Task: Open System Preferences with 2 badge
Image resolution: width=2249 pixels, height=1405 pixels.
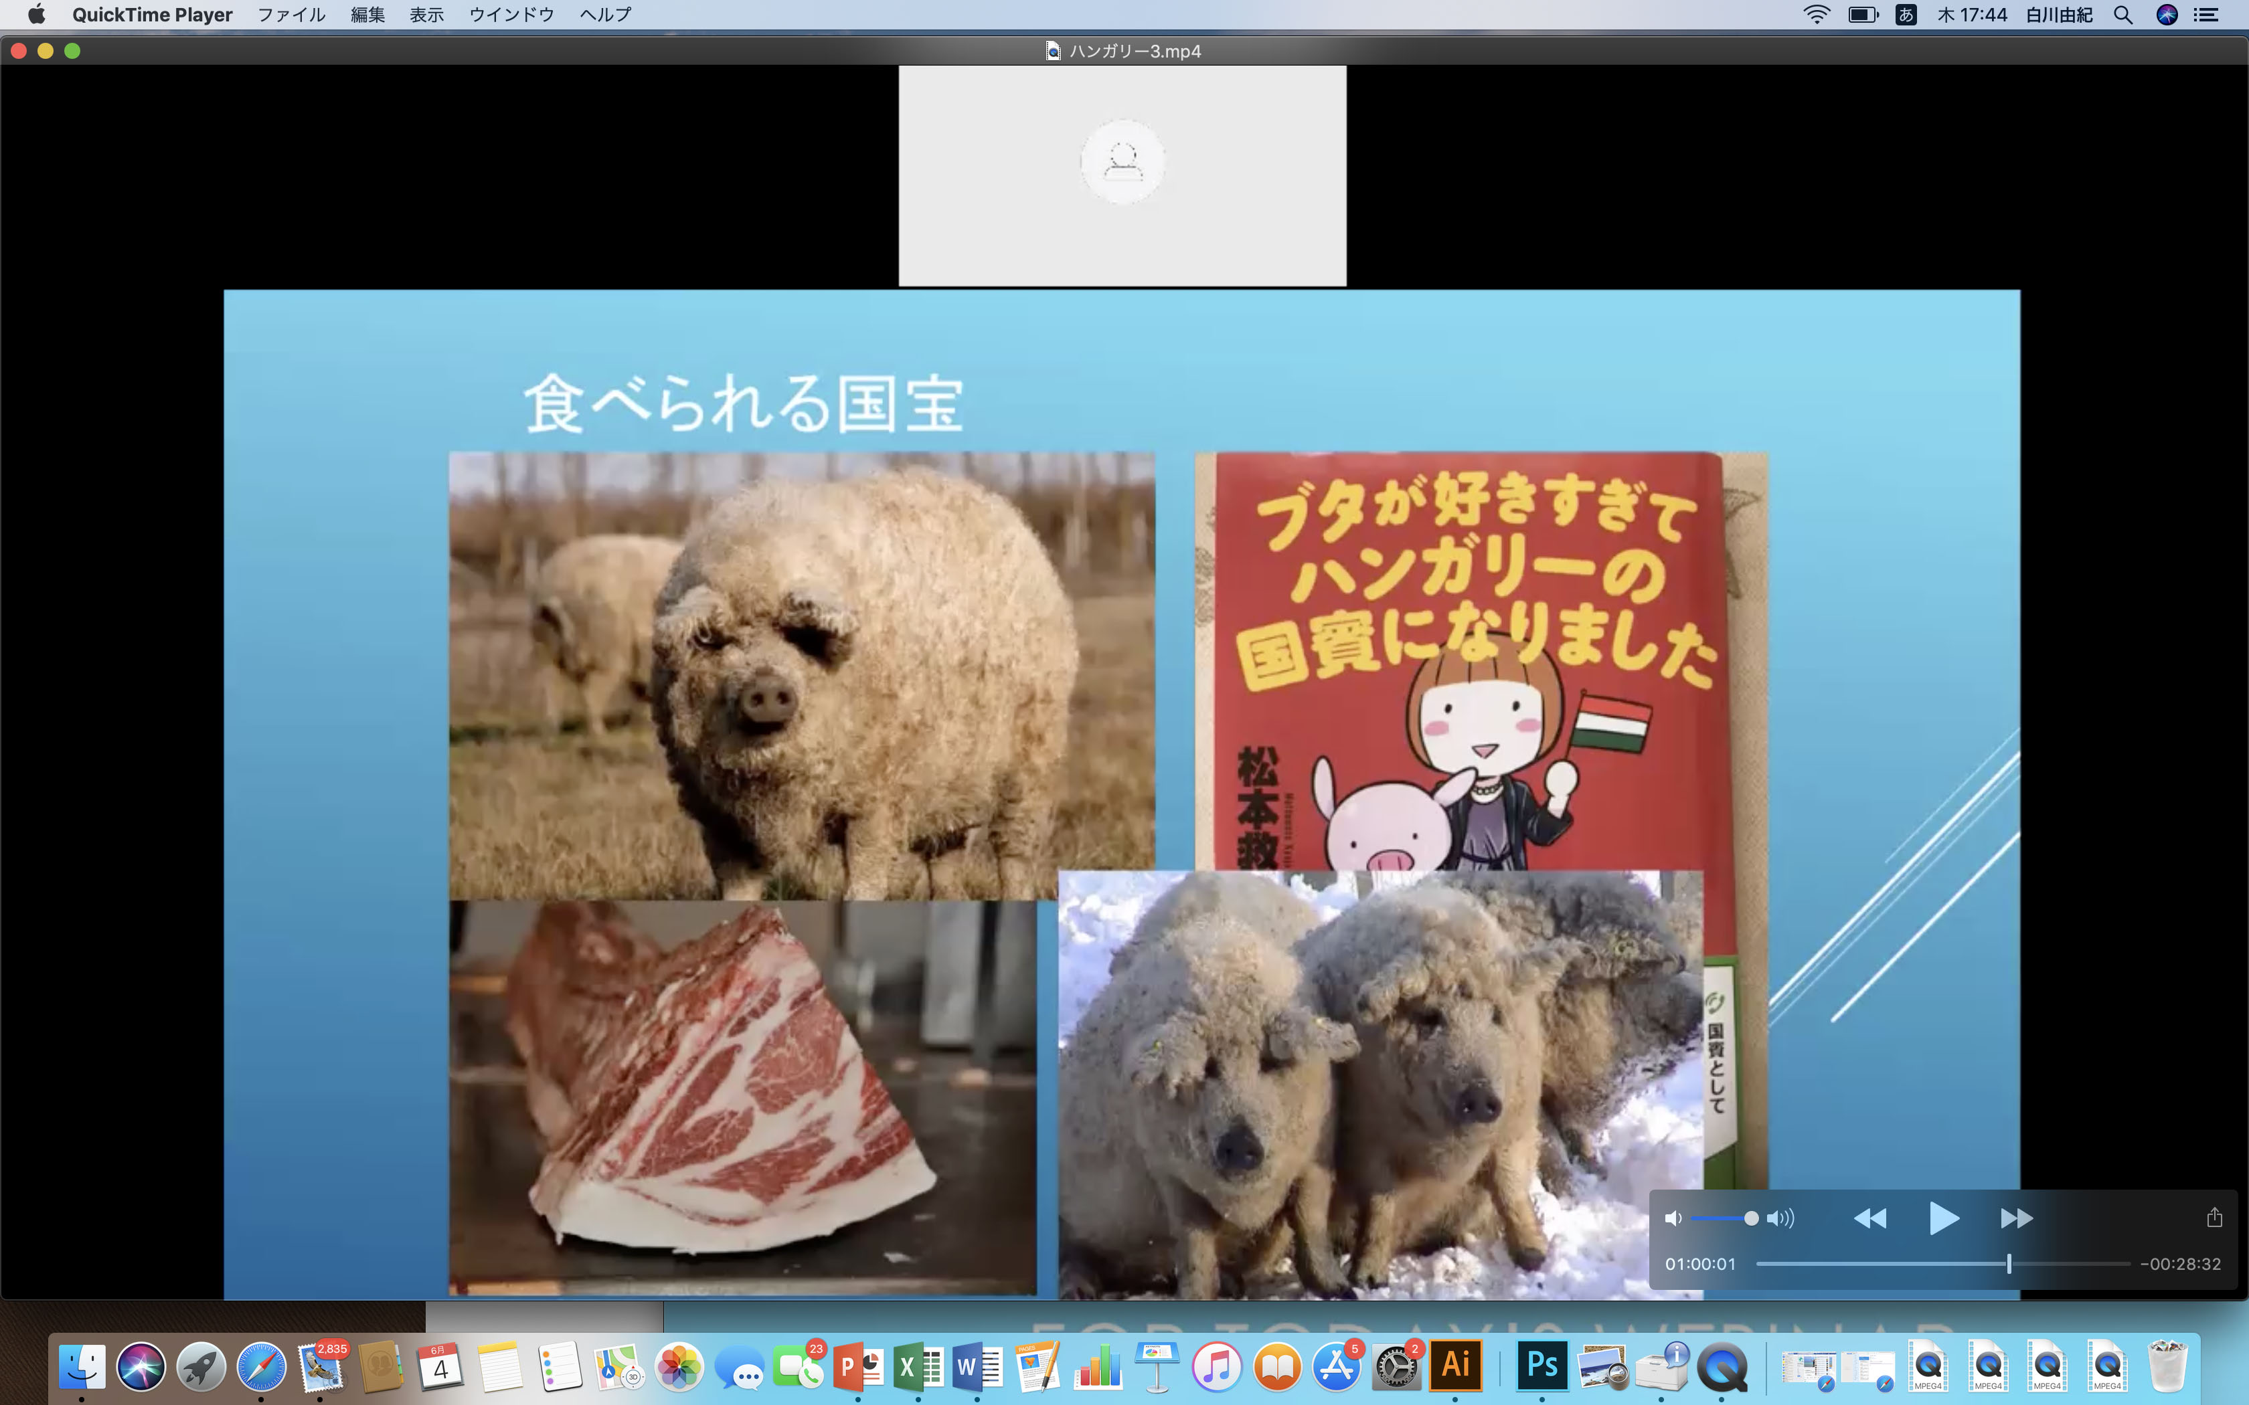Action: tap(1396, 1366)
